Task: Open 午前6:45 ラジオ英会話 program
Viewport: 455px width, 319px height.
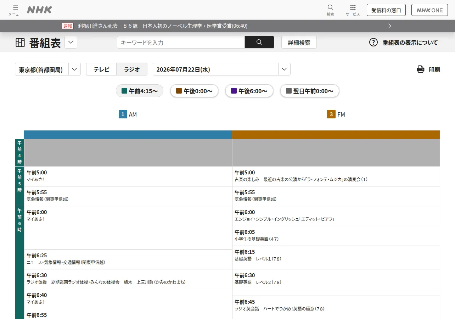Action: 336,307
